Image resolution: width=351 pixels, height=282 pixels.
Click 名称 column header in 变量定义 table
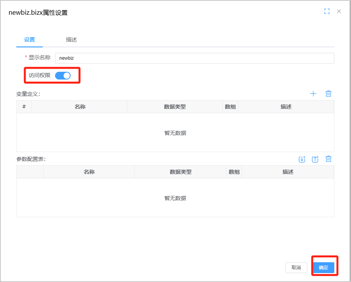80,107
